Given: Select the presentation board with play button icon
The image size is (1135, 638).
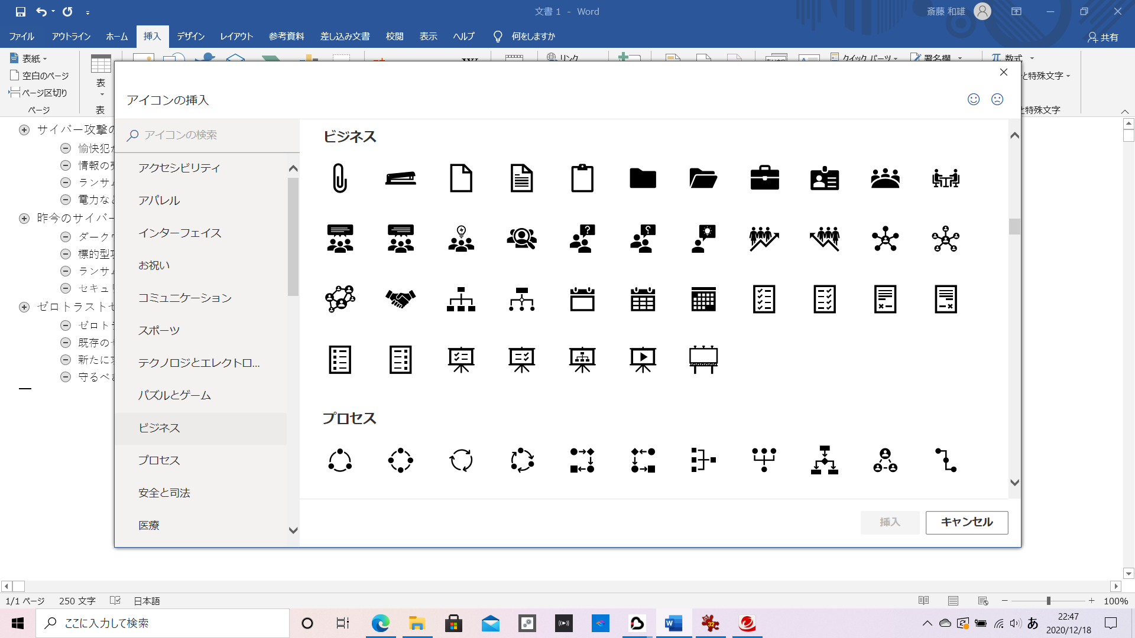Looking at the screenshot, I should (x=643, y=359).
